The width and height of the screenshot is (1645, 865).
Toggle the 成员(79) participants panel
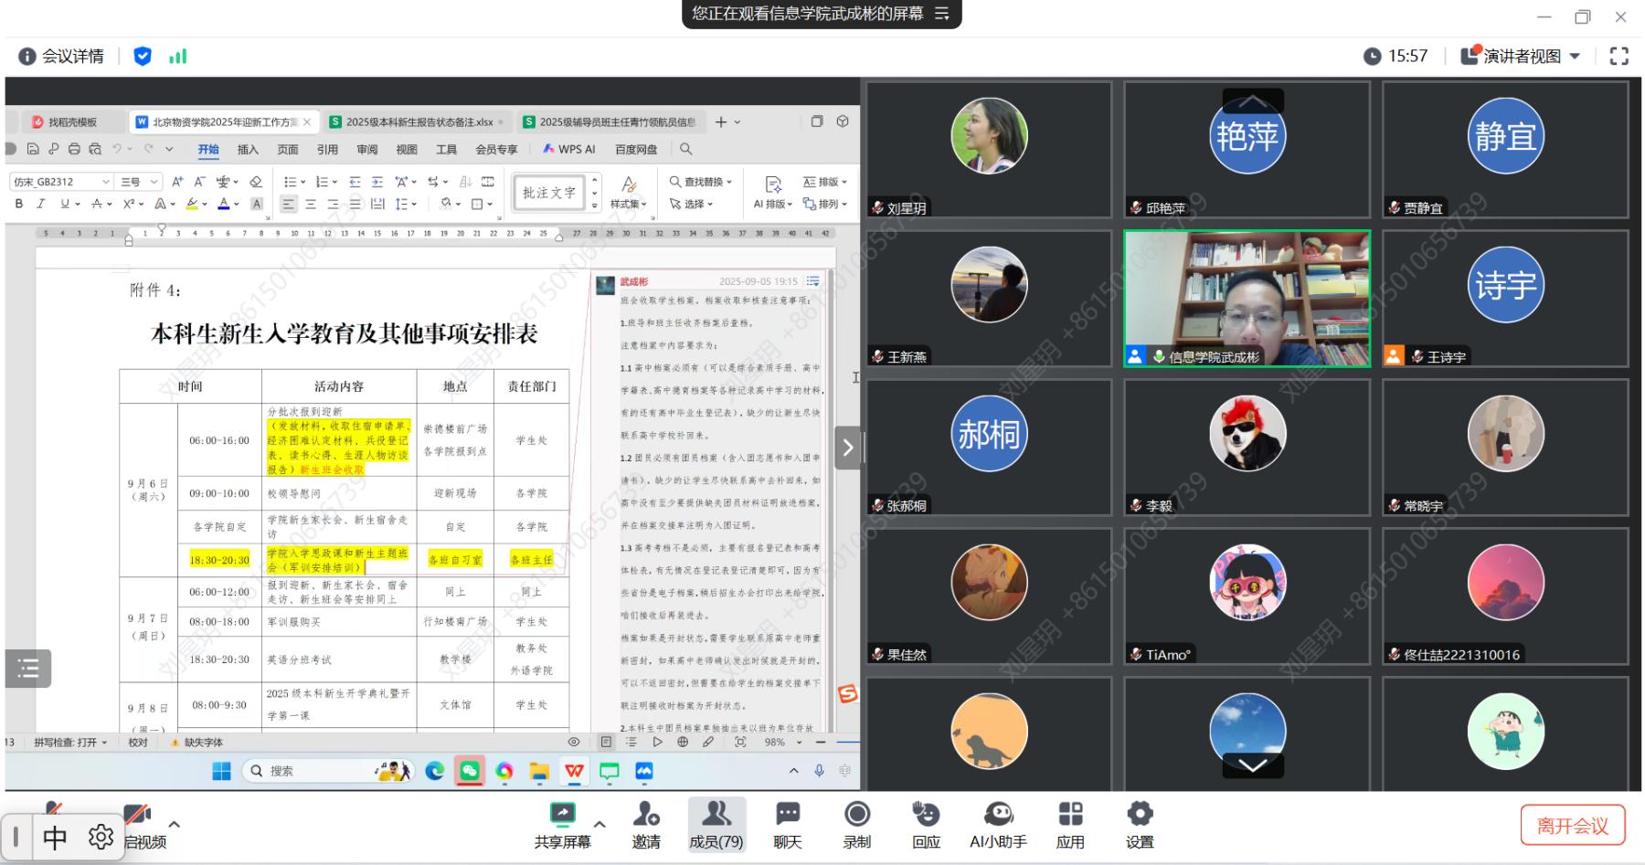(x=716, y=824)
